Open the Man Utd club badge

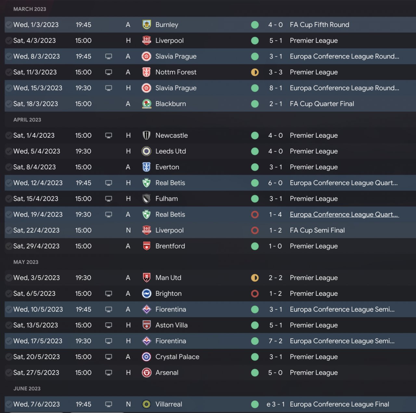click(x=147, y=278)
